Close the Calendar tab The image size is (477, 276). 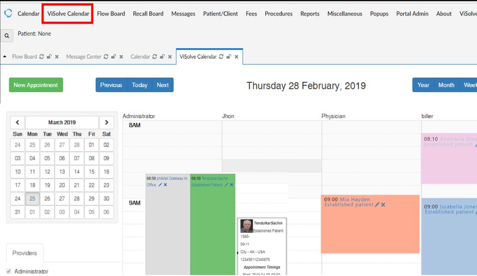tap(170, 57)
